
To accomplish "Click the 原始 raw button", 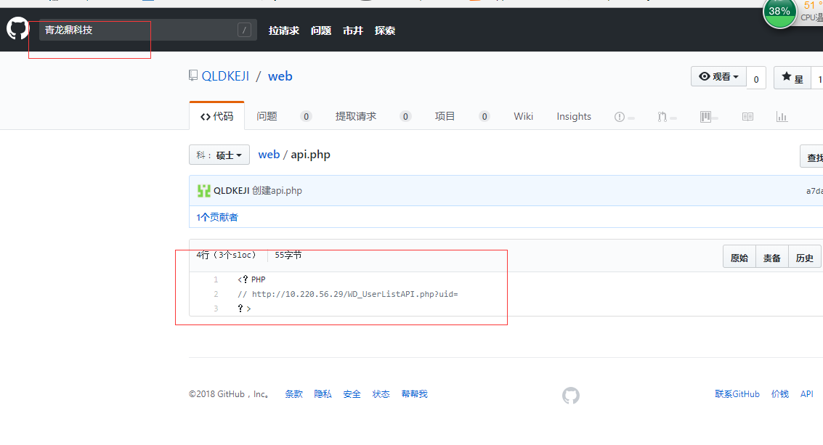I will coord(739,258).
